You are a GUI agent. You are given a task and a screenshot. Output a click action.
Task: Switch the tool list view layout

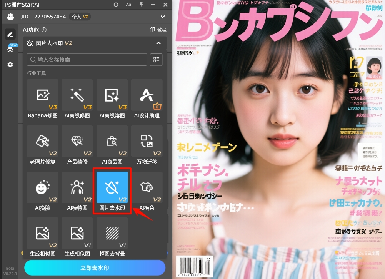[x=156, y=60]
